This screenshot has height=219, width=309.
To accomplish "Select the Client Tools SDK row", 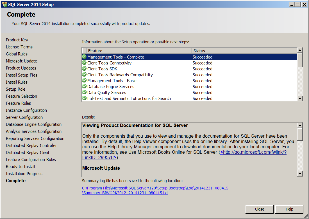I will [x=190, y=69].
